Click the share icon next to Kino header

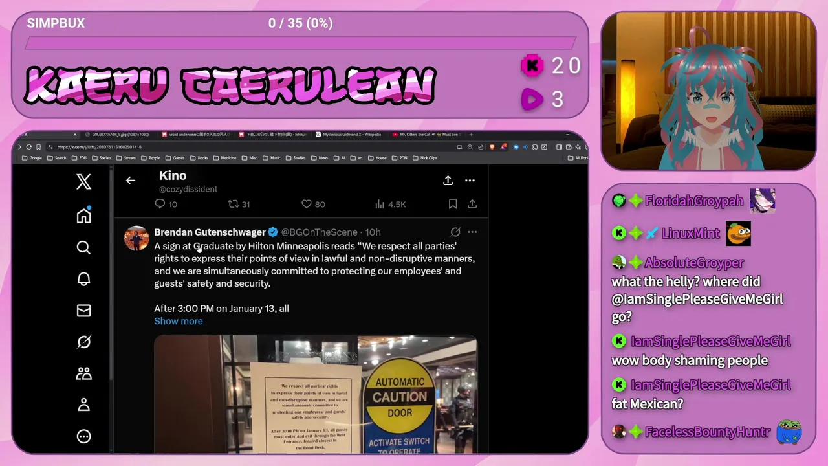point(448,181)
